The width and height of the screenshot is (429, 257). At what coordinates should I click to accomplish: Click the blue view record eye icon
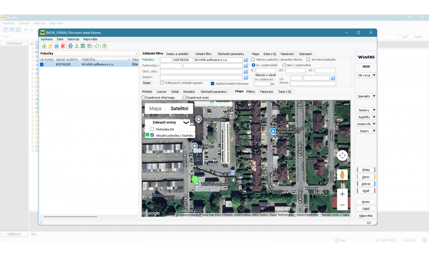tap(57, 46)
